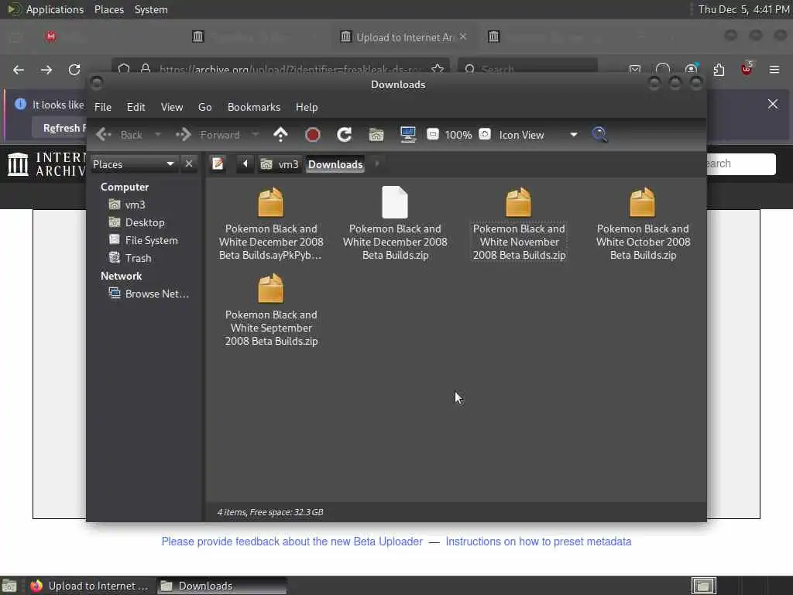Open the Bookmarks menu
The image size is (793, 595).
[254, 107]
